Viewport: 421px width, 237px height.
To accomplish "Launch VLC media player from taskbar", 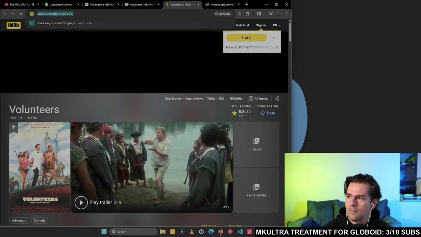I will [x=192, y=232].
